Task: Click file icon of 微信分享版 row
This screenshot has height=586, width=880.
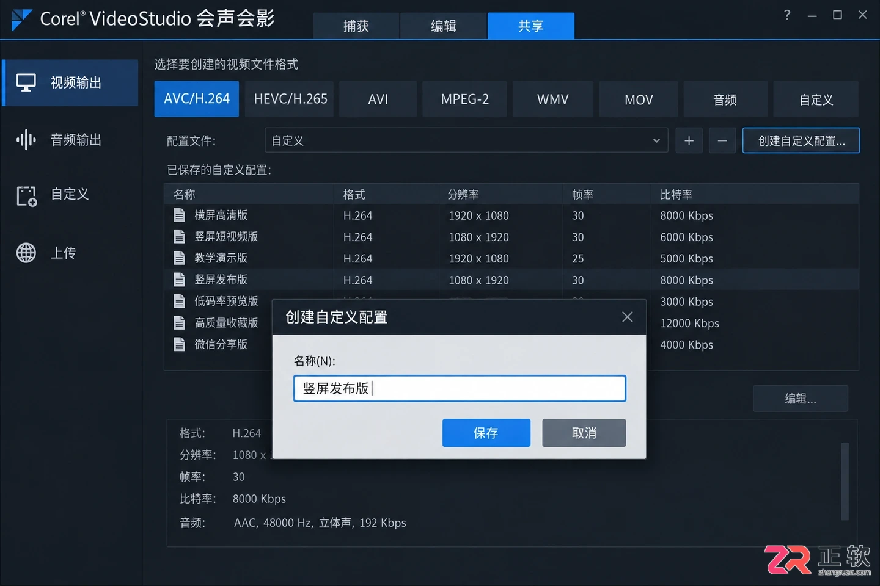Action: tap(179, 344)
